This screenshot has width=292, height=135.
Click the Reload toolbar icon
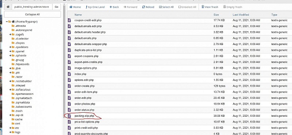point(148,7)
